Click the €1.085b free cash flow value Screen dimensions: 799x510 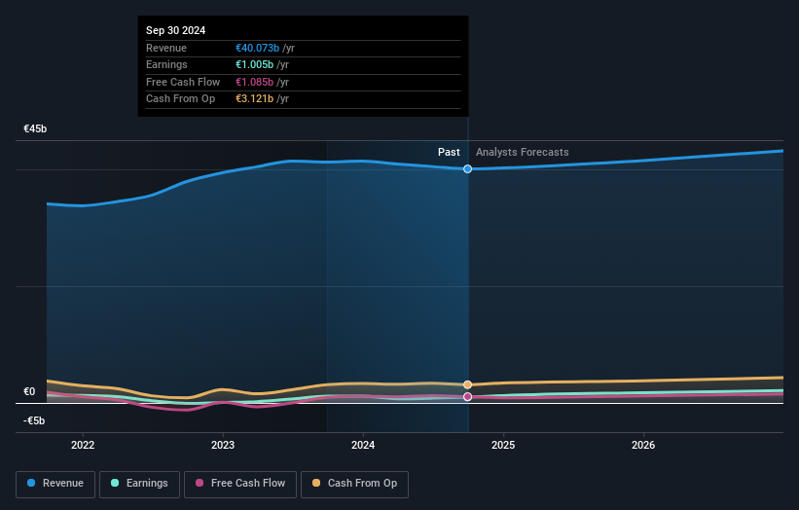pos(254,82)
